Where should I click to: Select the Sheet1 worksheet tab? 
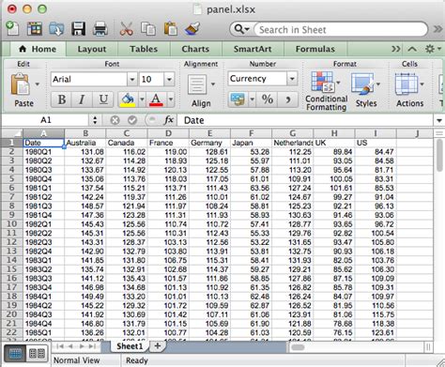(130, 346)
